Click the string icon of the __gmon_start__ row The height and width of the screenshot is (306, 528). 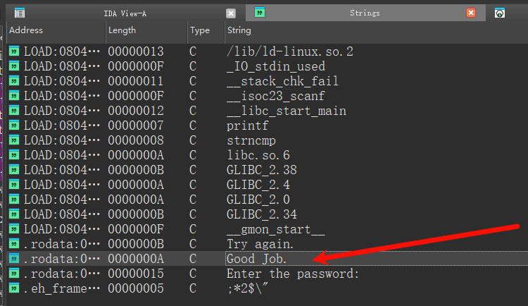14,229
